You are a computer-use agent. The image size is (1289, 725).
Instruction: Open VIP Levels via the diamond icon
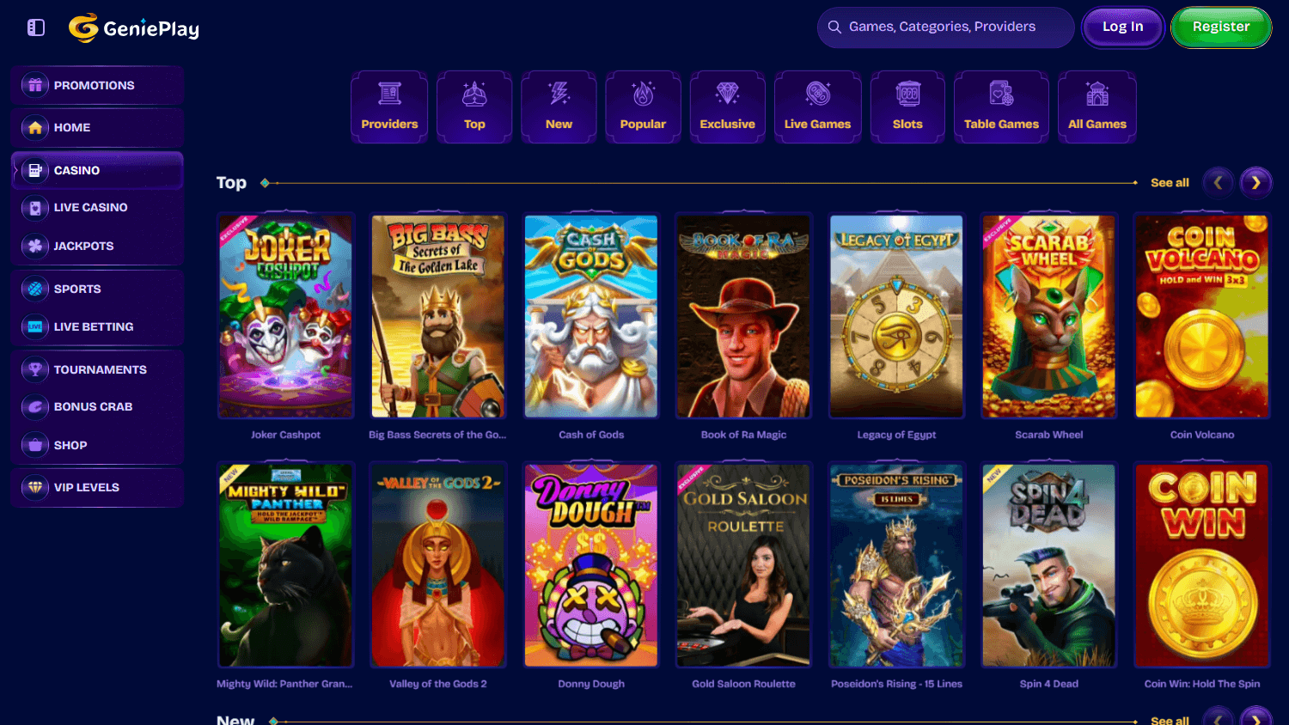(35, 487)
